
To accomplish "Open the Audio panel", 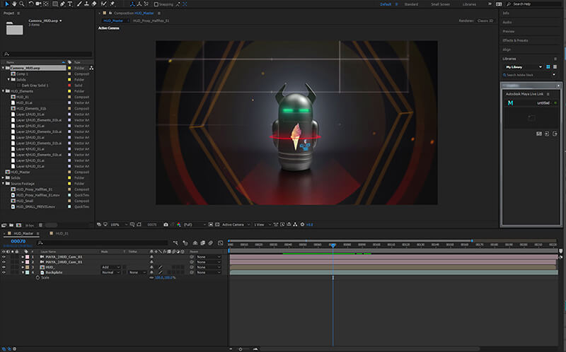I will pyautogui.click(x=507, y=22).
